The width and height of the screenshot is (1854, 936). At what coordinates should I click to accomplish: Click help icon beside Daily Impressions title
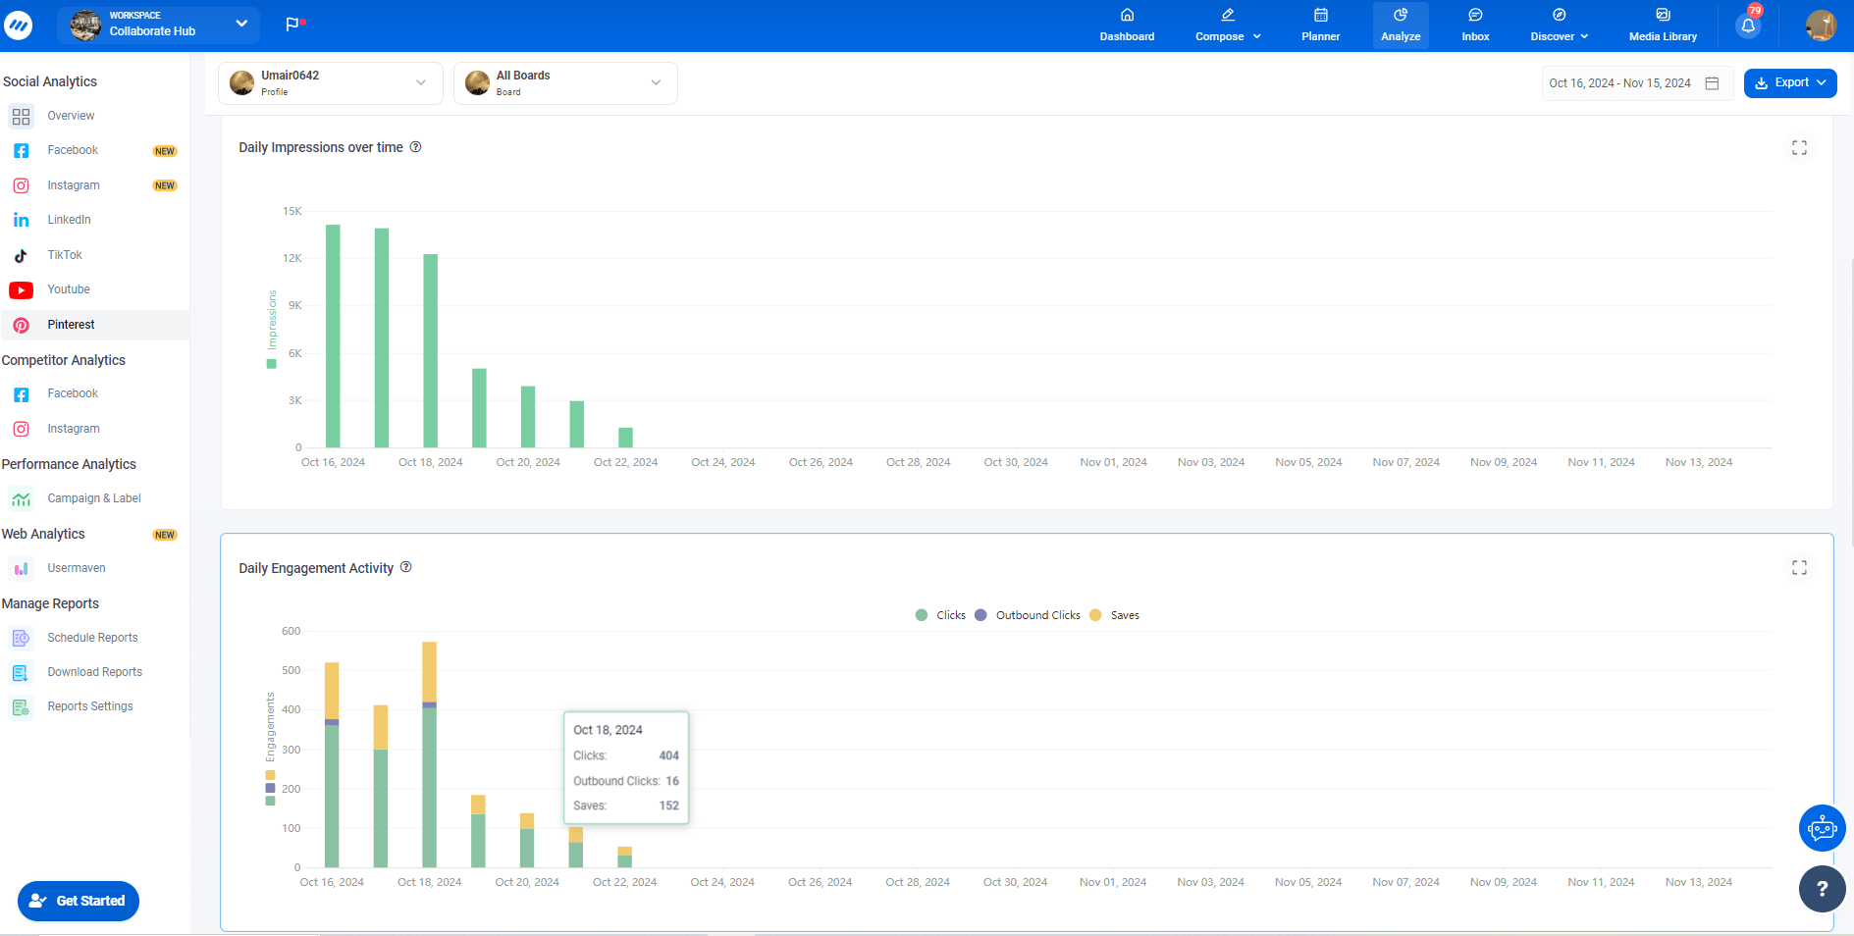[x=415, y=147]
